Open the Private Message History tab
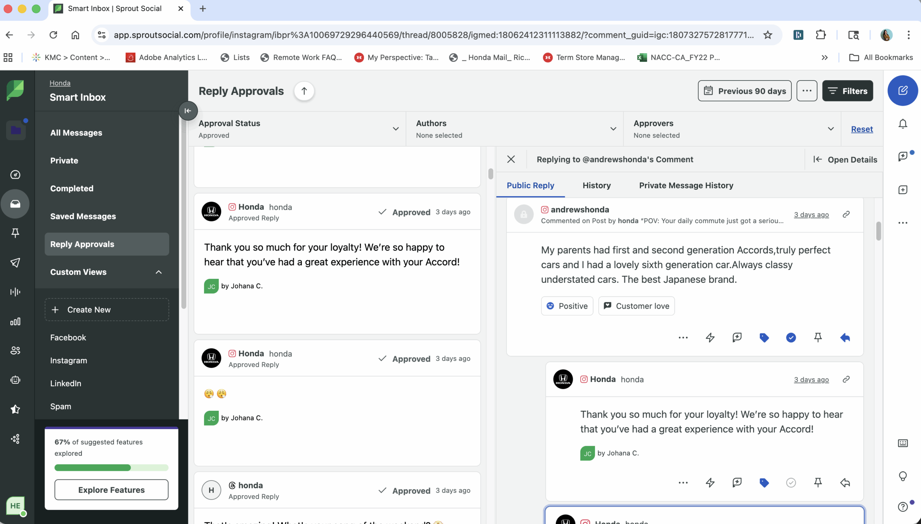 click(686, 185)
